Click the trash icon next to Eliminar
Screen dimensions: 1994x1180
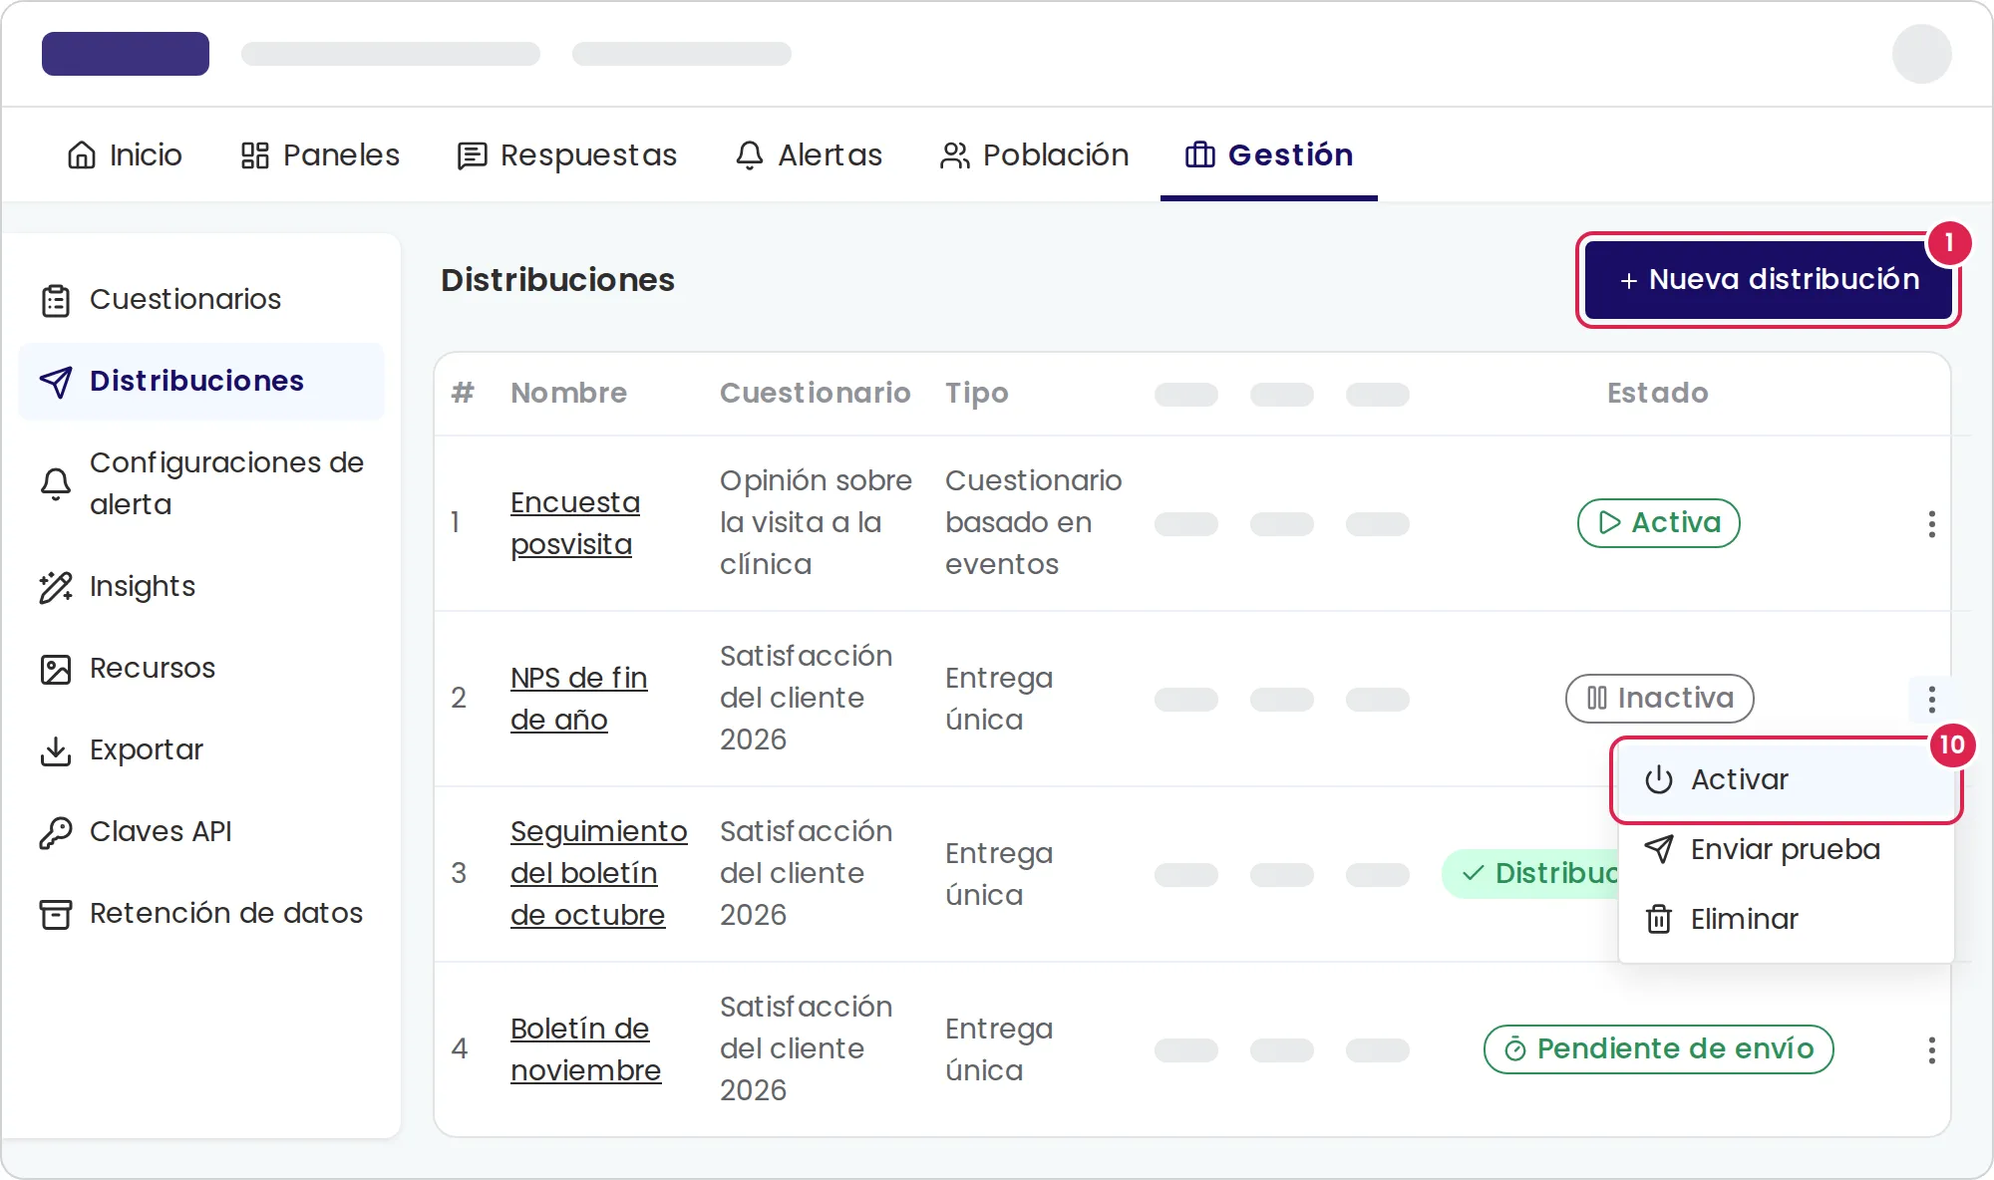tap(1659, 919)
